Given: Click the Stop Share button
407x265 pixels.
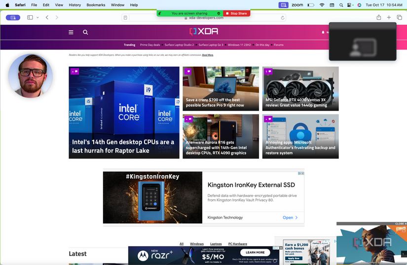Looking at the screenshot, I should (236, 13).
